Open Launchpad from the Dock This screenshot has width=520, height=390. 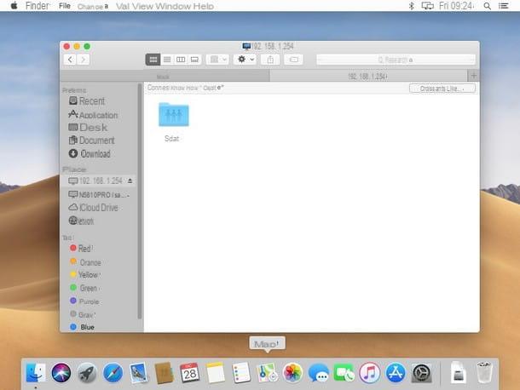click(x=87, y=373)
